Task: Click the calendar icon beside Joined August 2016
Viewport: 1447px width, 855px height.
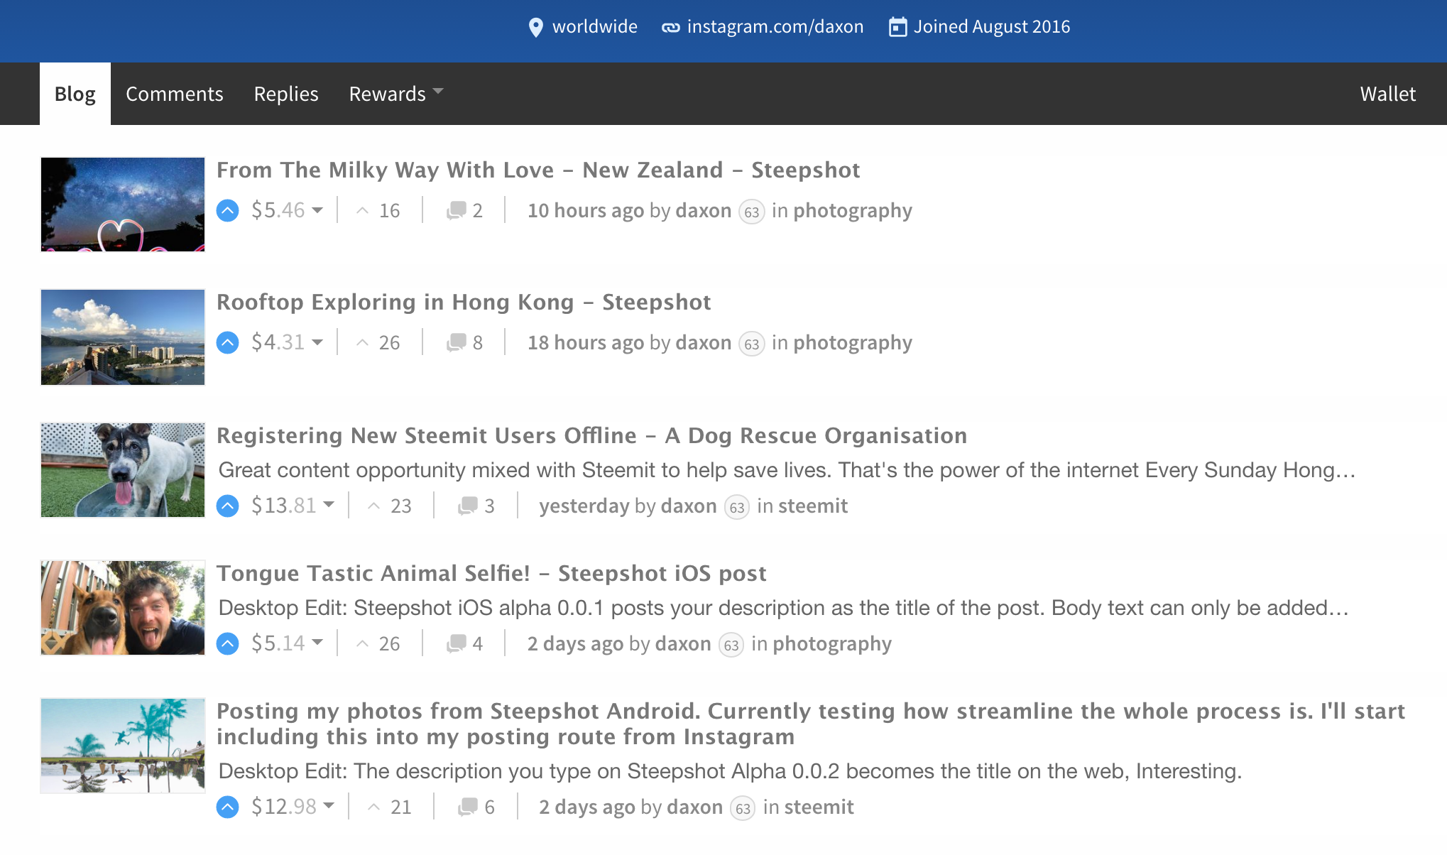Action: pos(898,28)
